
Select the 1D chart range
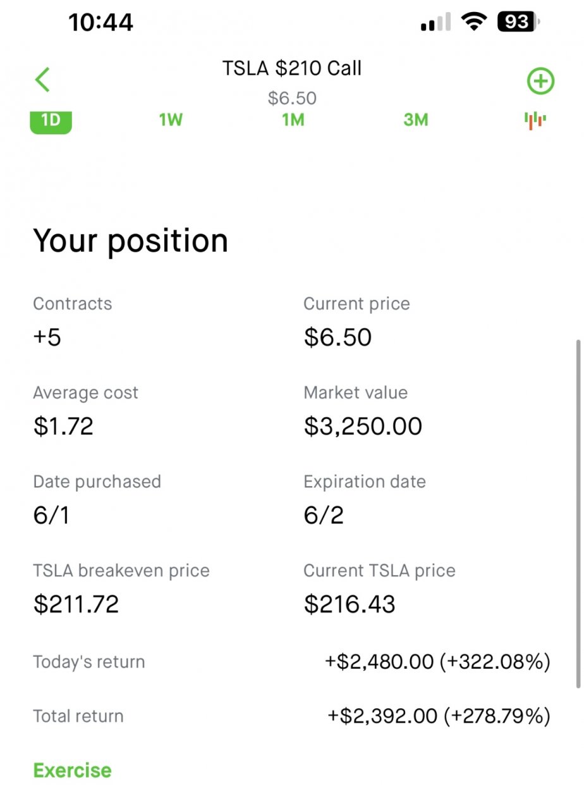click(x=51, y=120)
